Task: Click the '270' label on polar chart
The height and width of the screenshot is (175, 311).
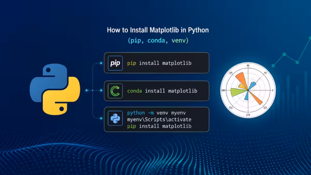Action: tap(248, 115)
